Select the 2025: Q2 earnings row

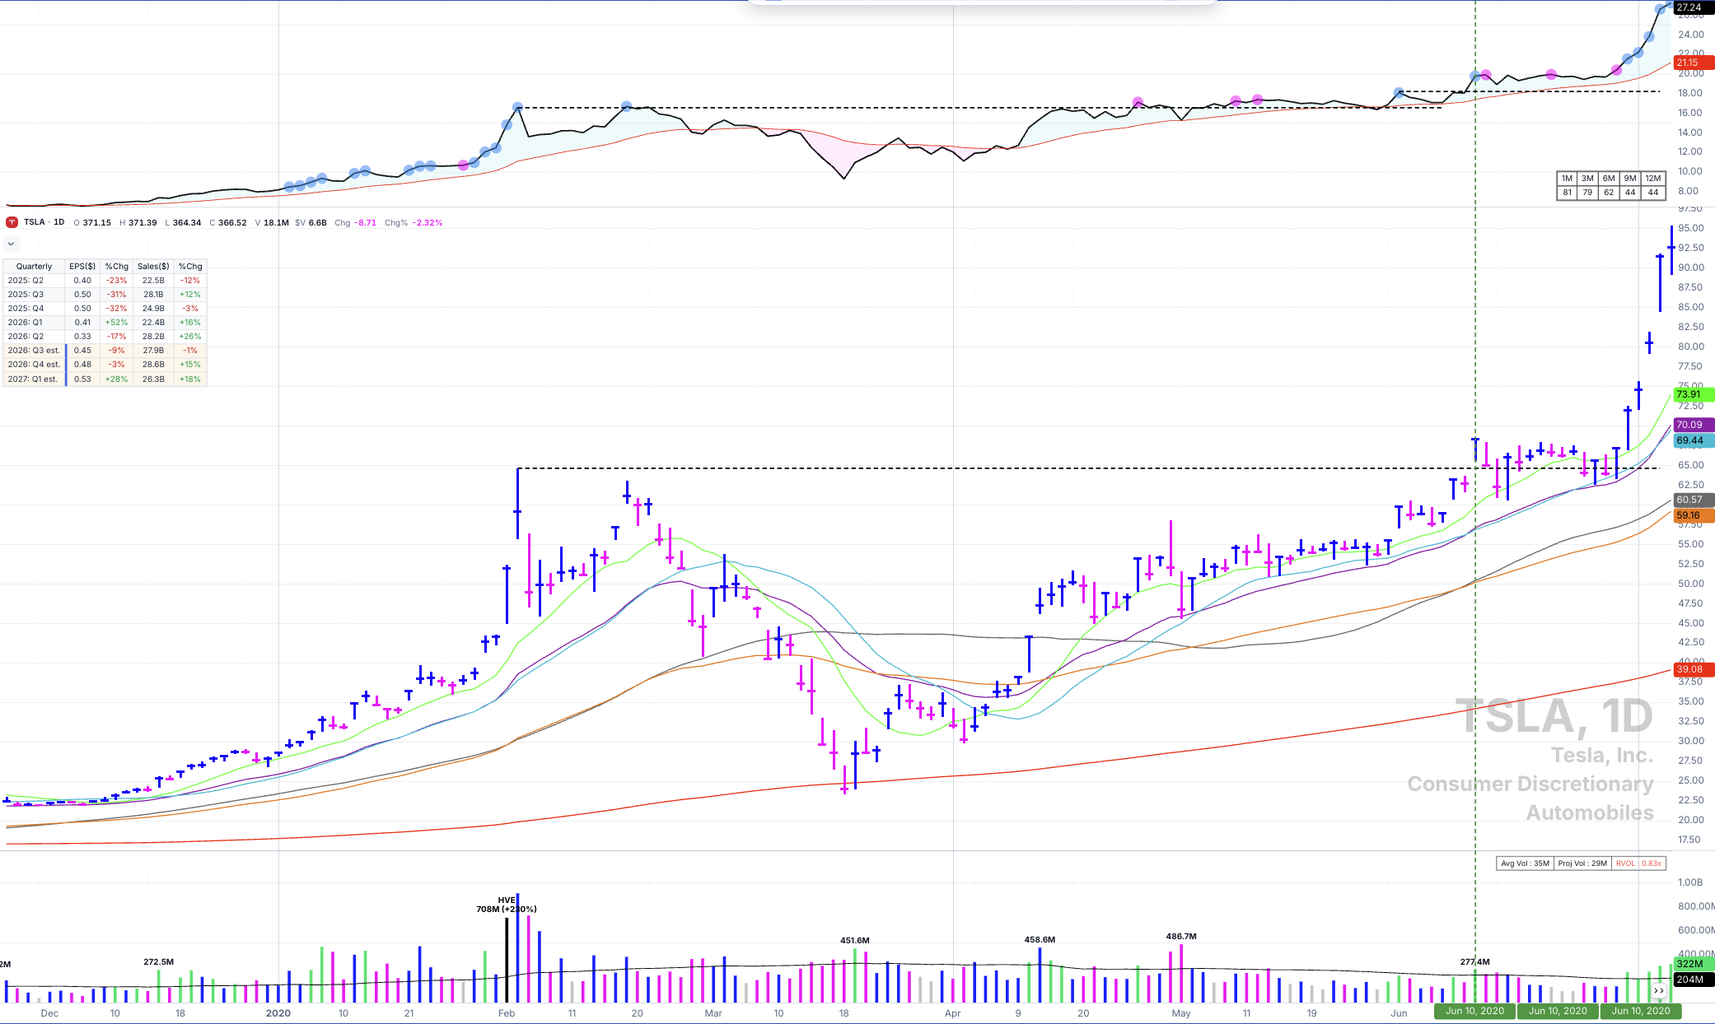coord(105,281)
